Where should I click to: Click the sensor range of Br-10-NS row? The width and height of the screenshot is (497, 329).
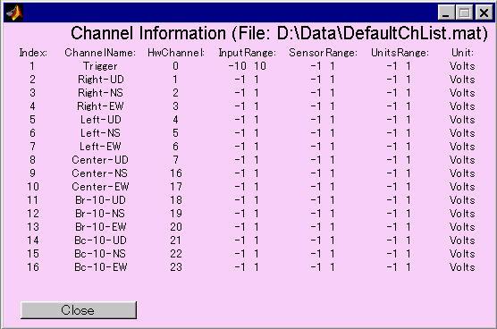(x=323, y=214)
